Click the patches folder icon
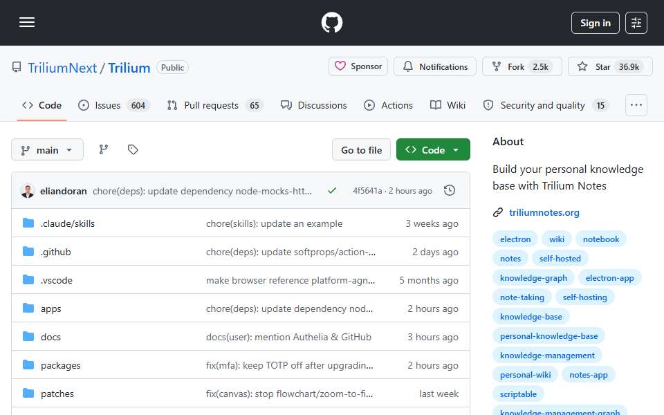Image resolution: width=664 pixels, height=415 pixels. [28, 394]
